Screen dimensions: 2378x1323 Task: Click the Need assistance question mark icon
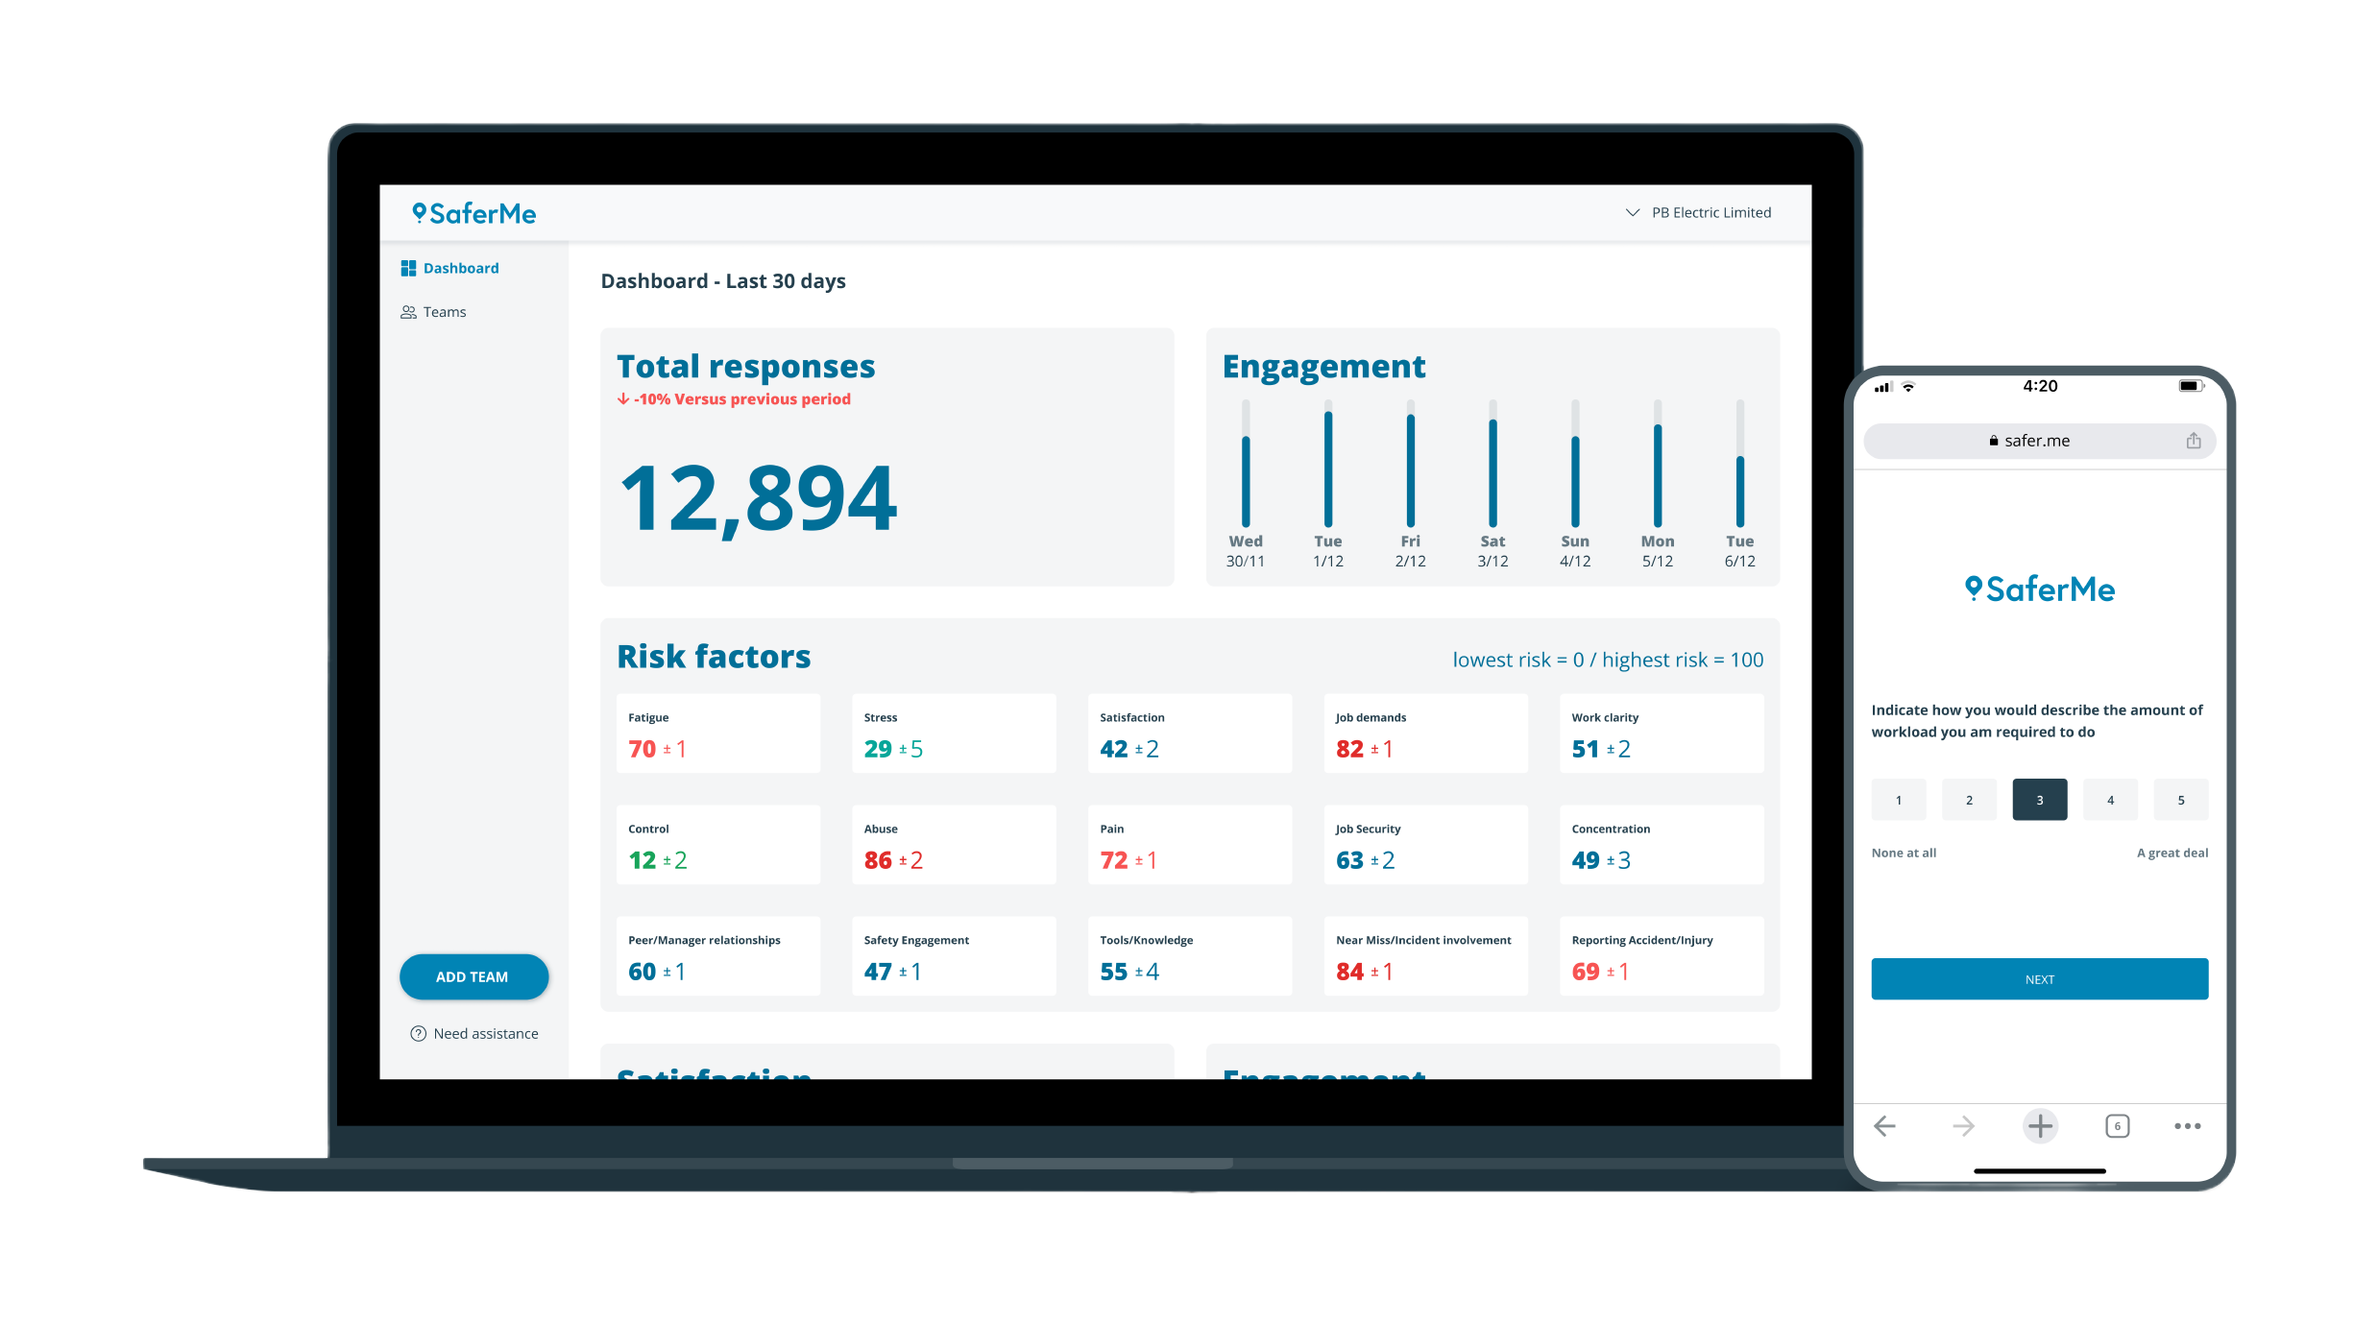click(x=418, y=1033)
